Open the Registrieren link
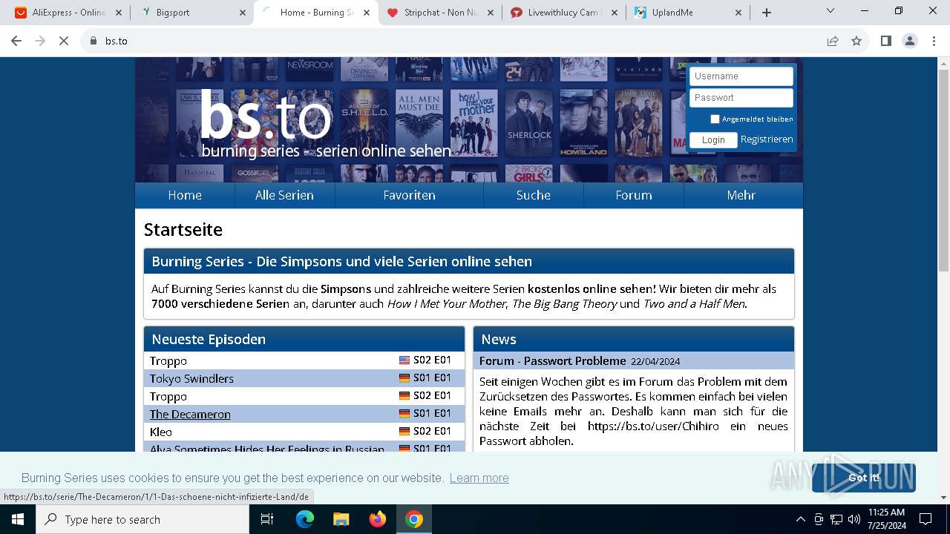Viewport: 950px width, 534px height. tap(767, 139)
